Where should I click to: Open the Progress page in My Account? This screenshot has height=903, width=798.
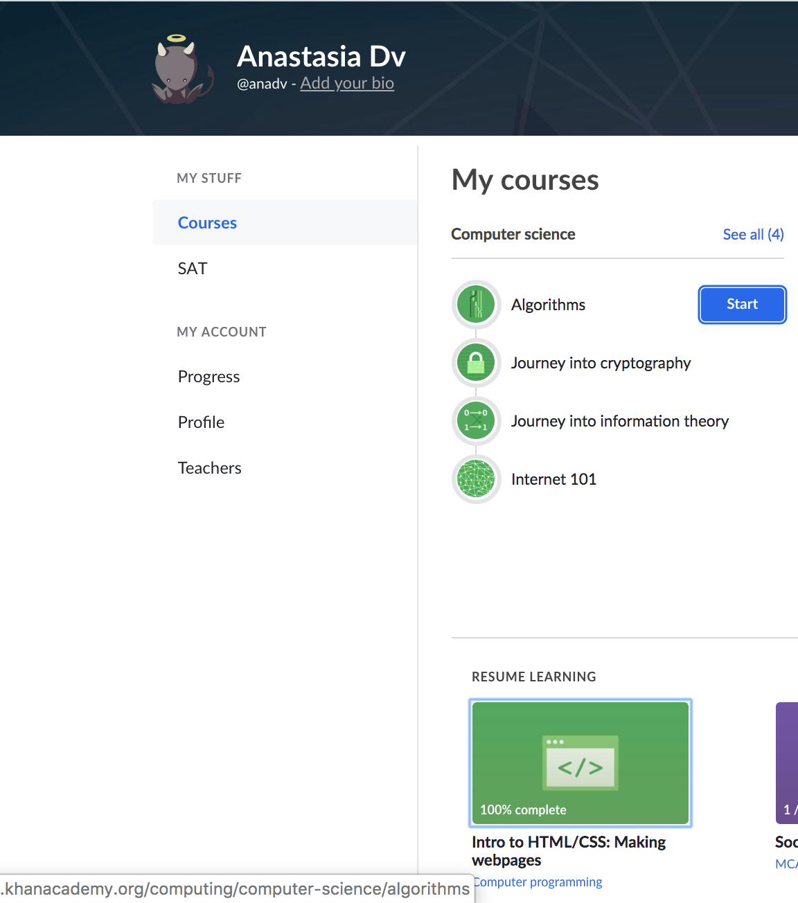point(209,376)
